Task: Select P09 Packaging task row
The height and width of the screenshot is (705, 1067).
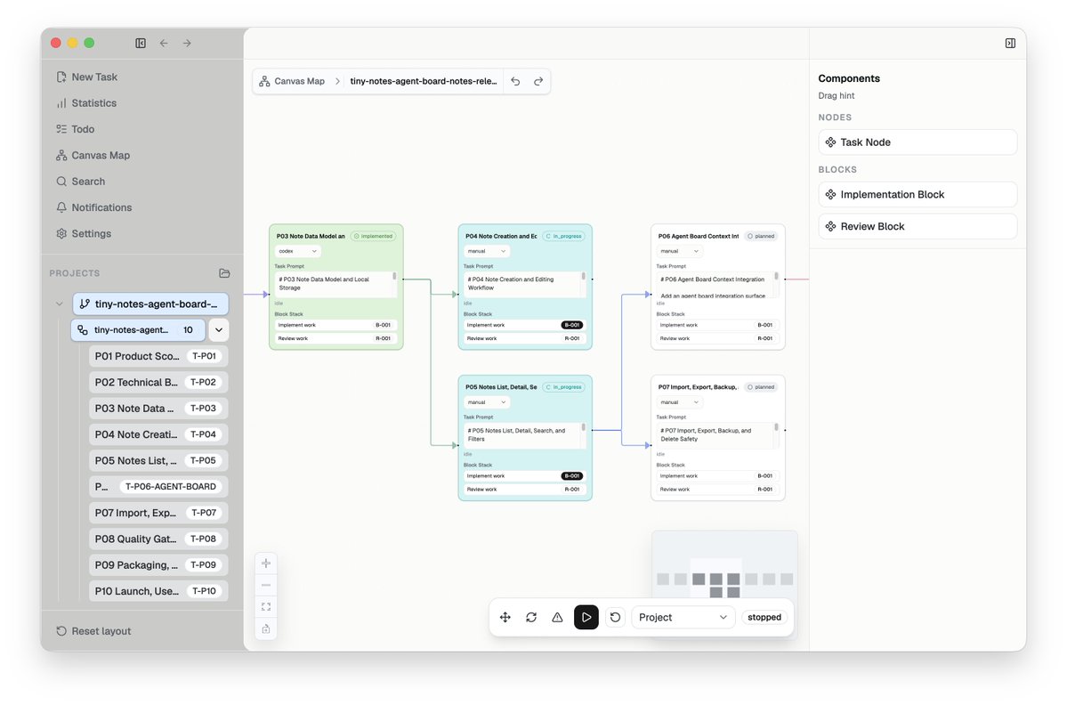Action: tap(158, 565)
